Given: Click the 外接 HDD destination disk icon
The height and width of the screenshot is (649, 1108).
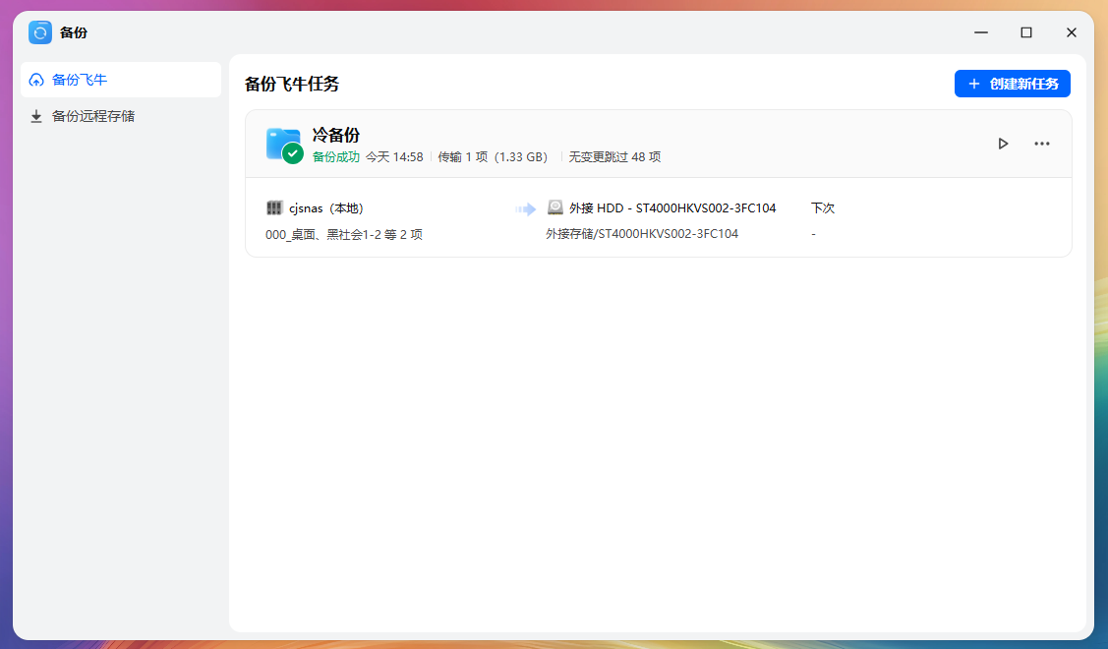Looking at the screenshot, I should (x=555, y=207).
